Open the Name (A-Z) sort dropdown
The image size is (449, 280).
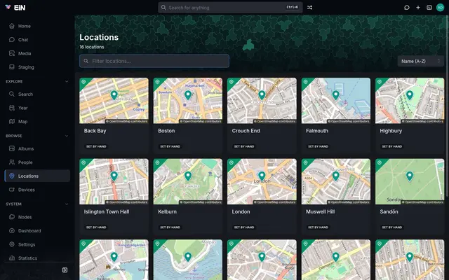(x=421, y=61)
